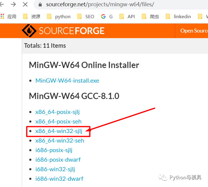Download MinGW-W64-install.exe
This screenshot has width=208, height=187.
click(x=67, y=81)
